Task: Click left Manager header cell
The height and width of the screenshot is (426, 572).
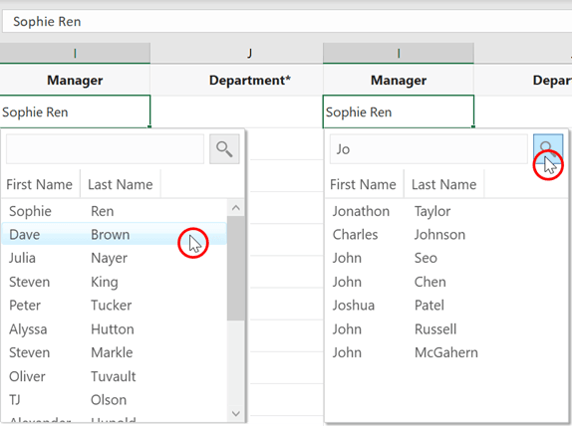Action: click(x=75, y=80)
